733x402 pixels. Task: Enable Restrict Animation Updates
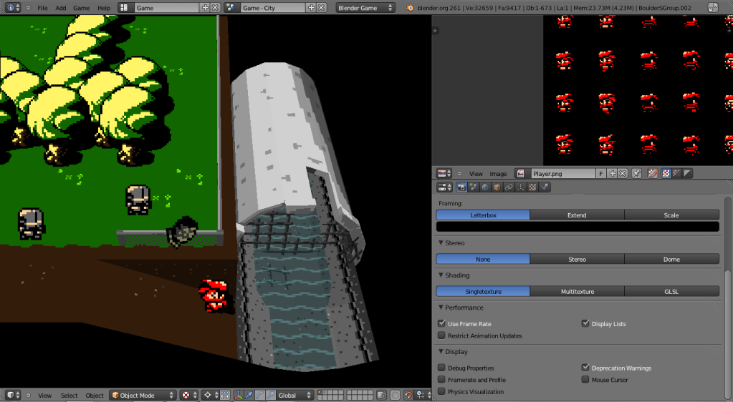pyautogui.click(x=441, y=335)
